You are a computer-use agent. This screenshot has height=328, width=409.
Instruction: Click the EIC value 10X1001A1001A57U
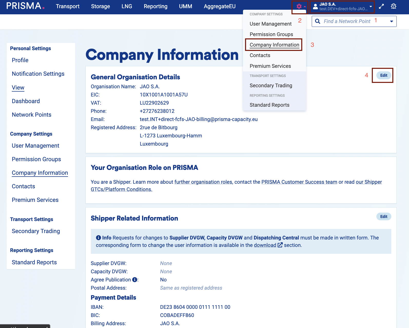point(164,95)
